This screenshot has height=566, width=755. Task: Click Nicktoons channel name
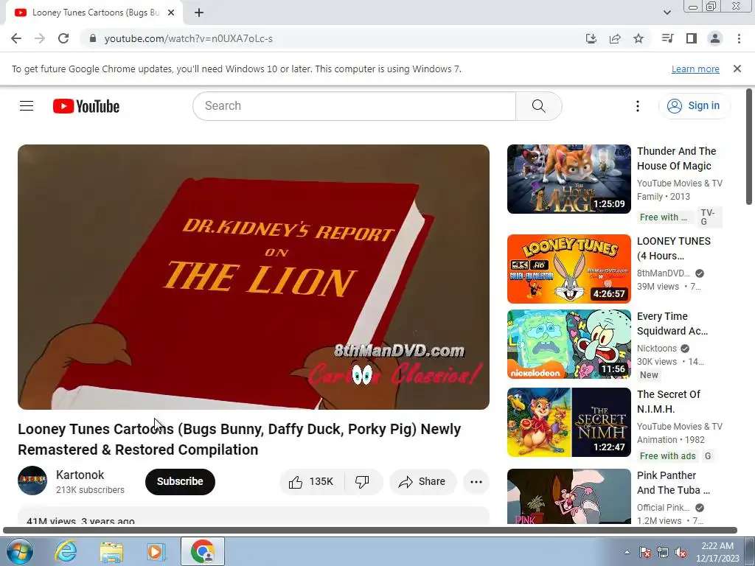[x=657, y=349]
